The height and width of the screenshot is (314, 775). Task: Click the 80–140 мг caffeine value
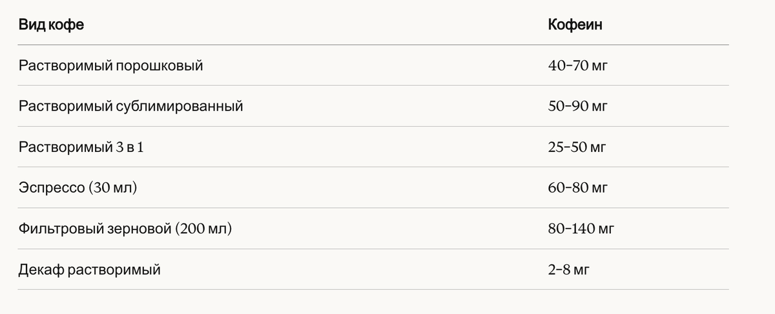tap(581, 229)
